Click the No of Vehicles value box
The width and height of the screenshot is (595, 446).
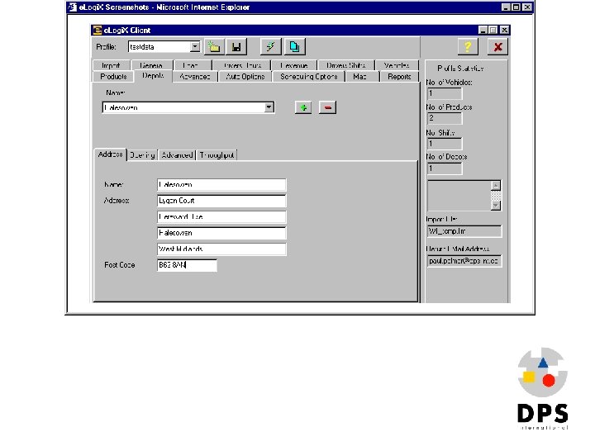(x=445, y=93)
